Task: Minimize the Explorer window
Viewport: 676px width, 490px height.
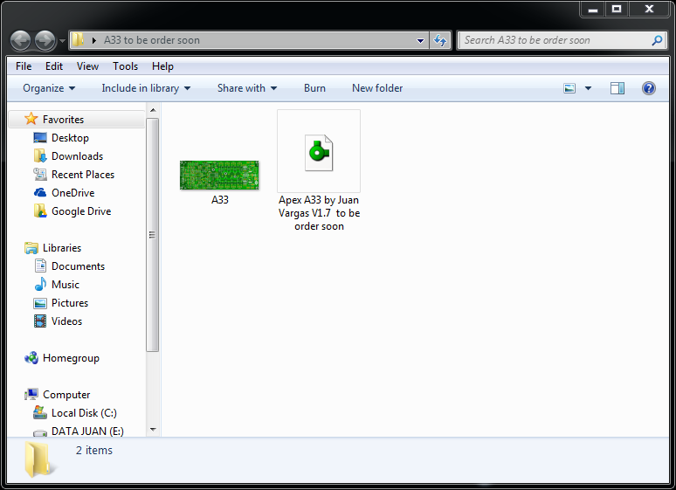Action: coord(593,10)
